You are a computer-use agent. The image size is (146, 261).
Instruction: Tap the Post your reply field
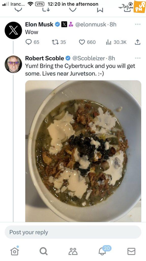click(x=73, y=232)
